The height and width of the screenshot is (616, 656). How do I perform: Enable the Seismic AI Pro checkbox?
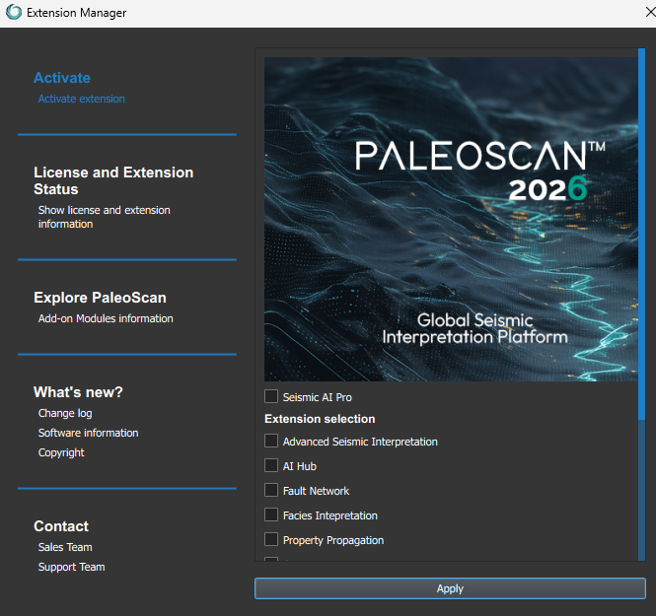pyautogui.click(x=271, y=396)
